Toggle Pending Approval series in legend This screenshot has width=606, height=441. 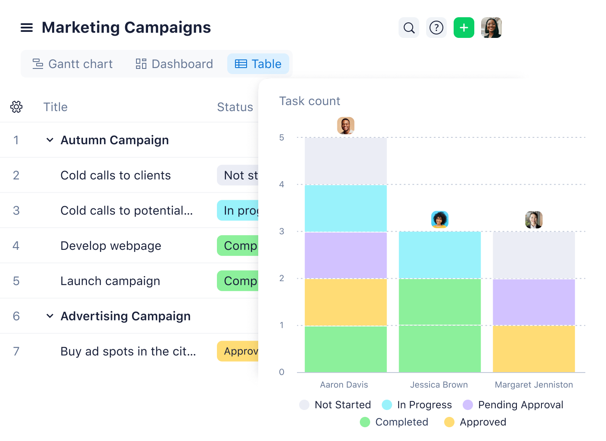coord(513,405)
